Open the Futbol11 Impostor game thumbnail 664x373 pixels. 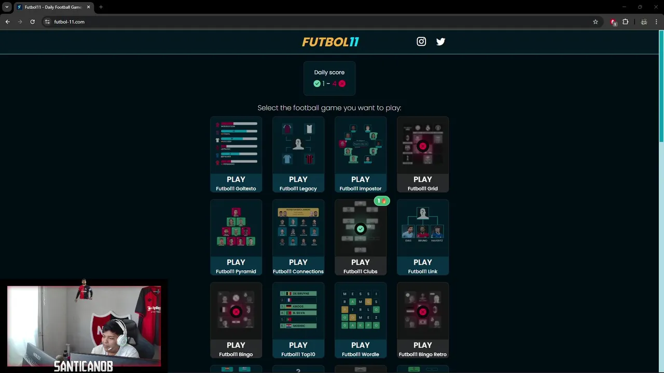coord(361,145)
